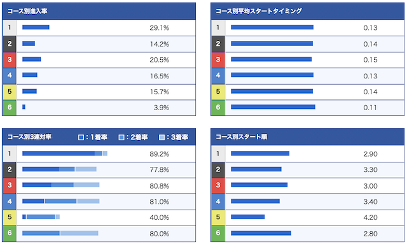Click the green number 6 badge in コース別進入率
407x244 pixels.
[10, 108]
